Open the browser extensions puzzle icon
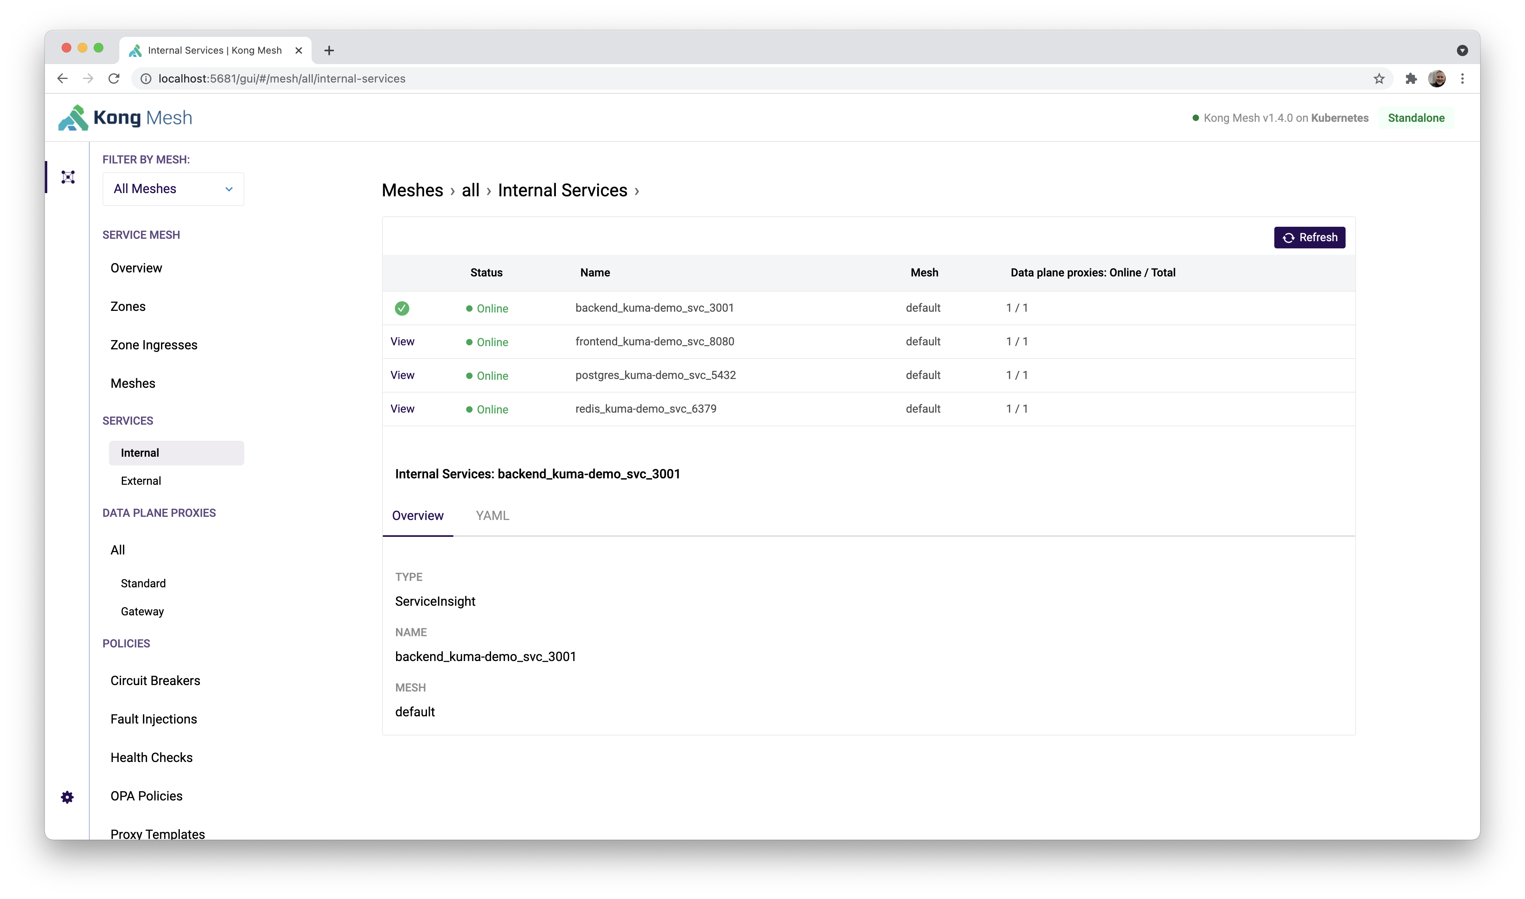Image resolution: width=1525 pixels, height=899 pixels. [x=1411, y=78]
